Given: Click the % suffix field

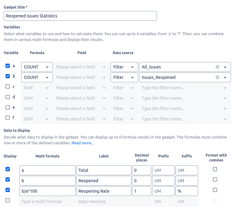Looking at the screenshot, I should pos(187,191).
